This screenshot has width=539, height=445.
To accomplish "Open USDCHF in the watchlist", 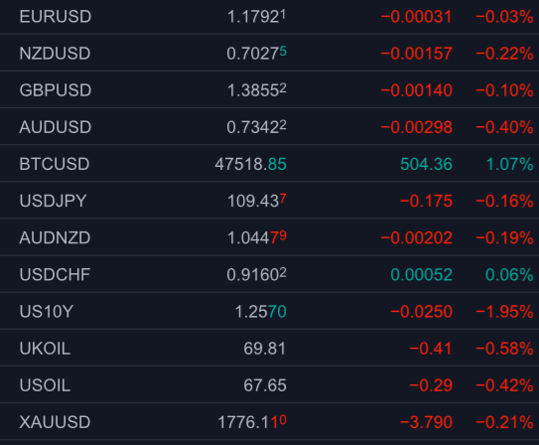I will click(x=270, y=274).
